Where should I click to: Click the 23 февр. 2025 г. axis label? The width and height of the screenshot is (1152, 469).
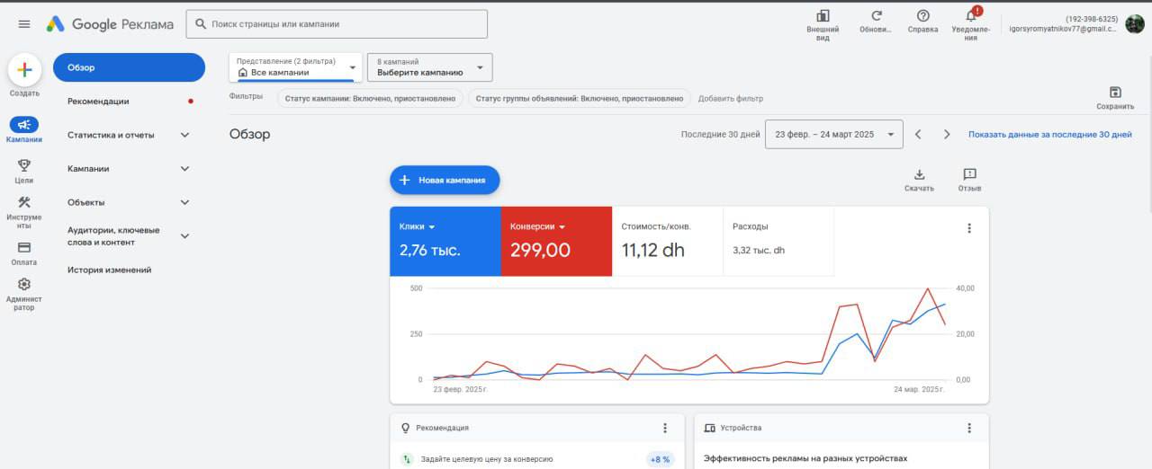pyautogui.click(x=460, y=389)
